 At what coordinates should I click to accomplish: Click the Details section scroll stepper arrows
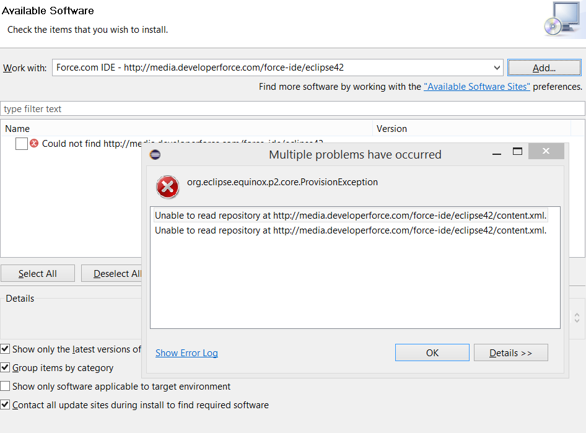click(577, 318)
